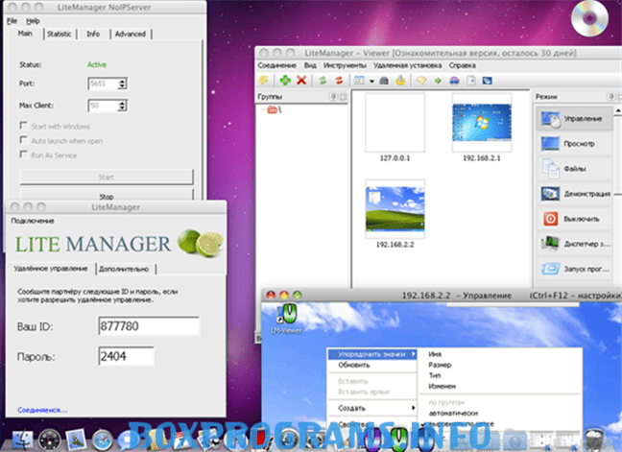Viewport: 622px width, 452px height.
Task: Open the LM-Viewer desktop icon in remote session
Action: point(287,319)
